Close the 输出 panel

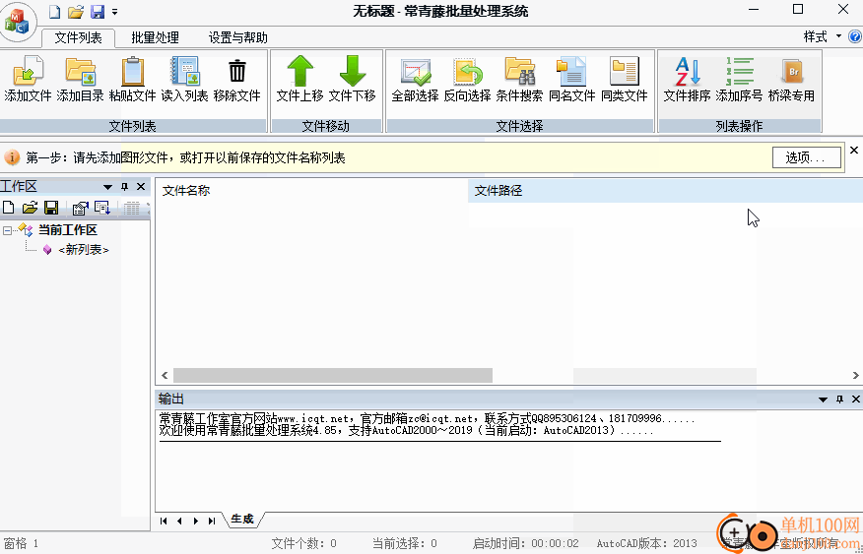tap(856, 400)
